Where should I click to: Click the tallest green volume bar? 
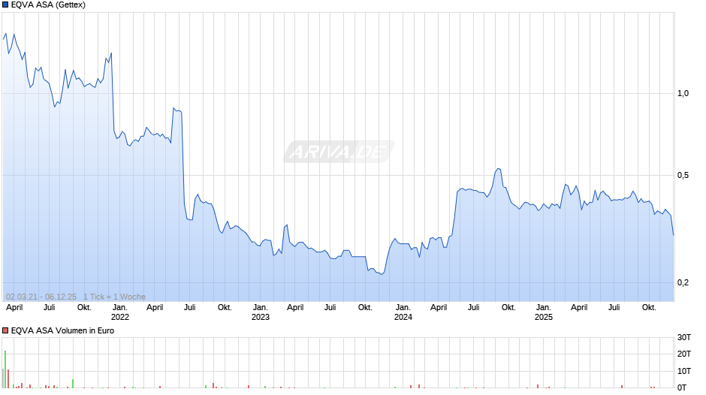(5, 369)
